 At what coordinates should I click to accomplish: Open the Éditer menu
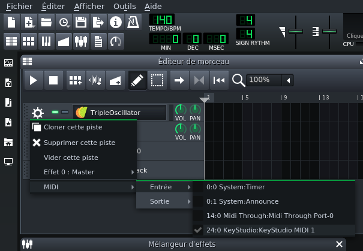click(x=53, y=7)
